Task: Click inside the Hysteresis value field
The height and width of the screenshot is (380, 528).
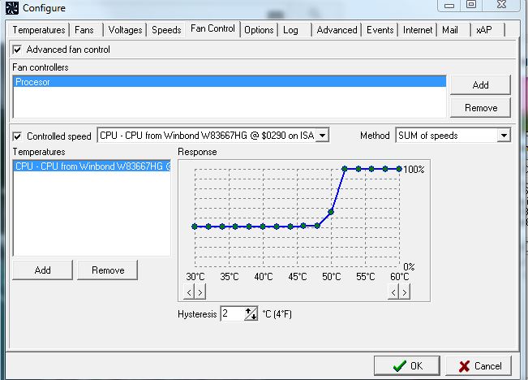Action: (231, 313)
